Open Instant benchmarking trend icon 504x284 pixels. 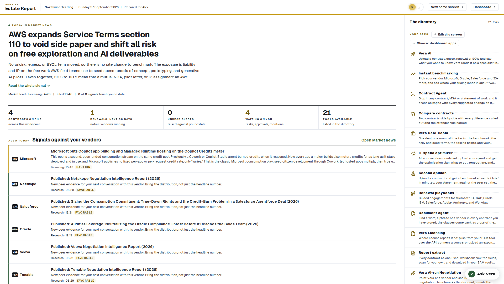413,74
